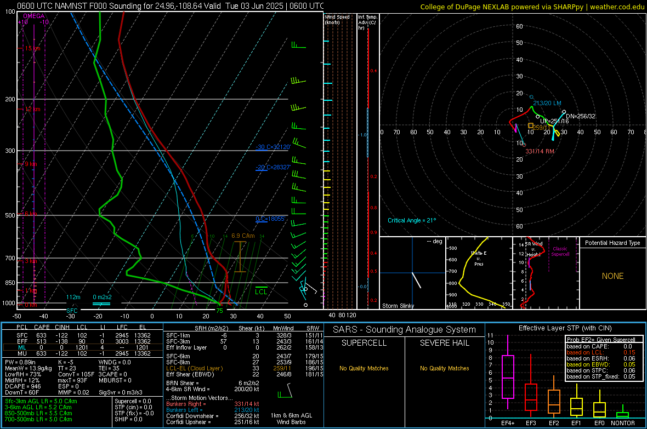Click the 9 km height marker
The image size is (647, 429).
coord(31,164)
